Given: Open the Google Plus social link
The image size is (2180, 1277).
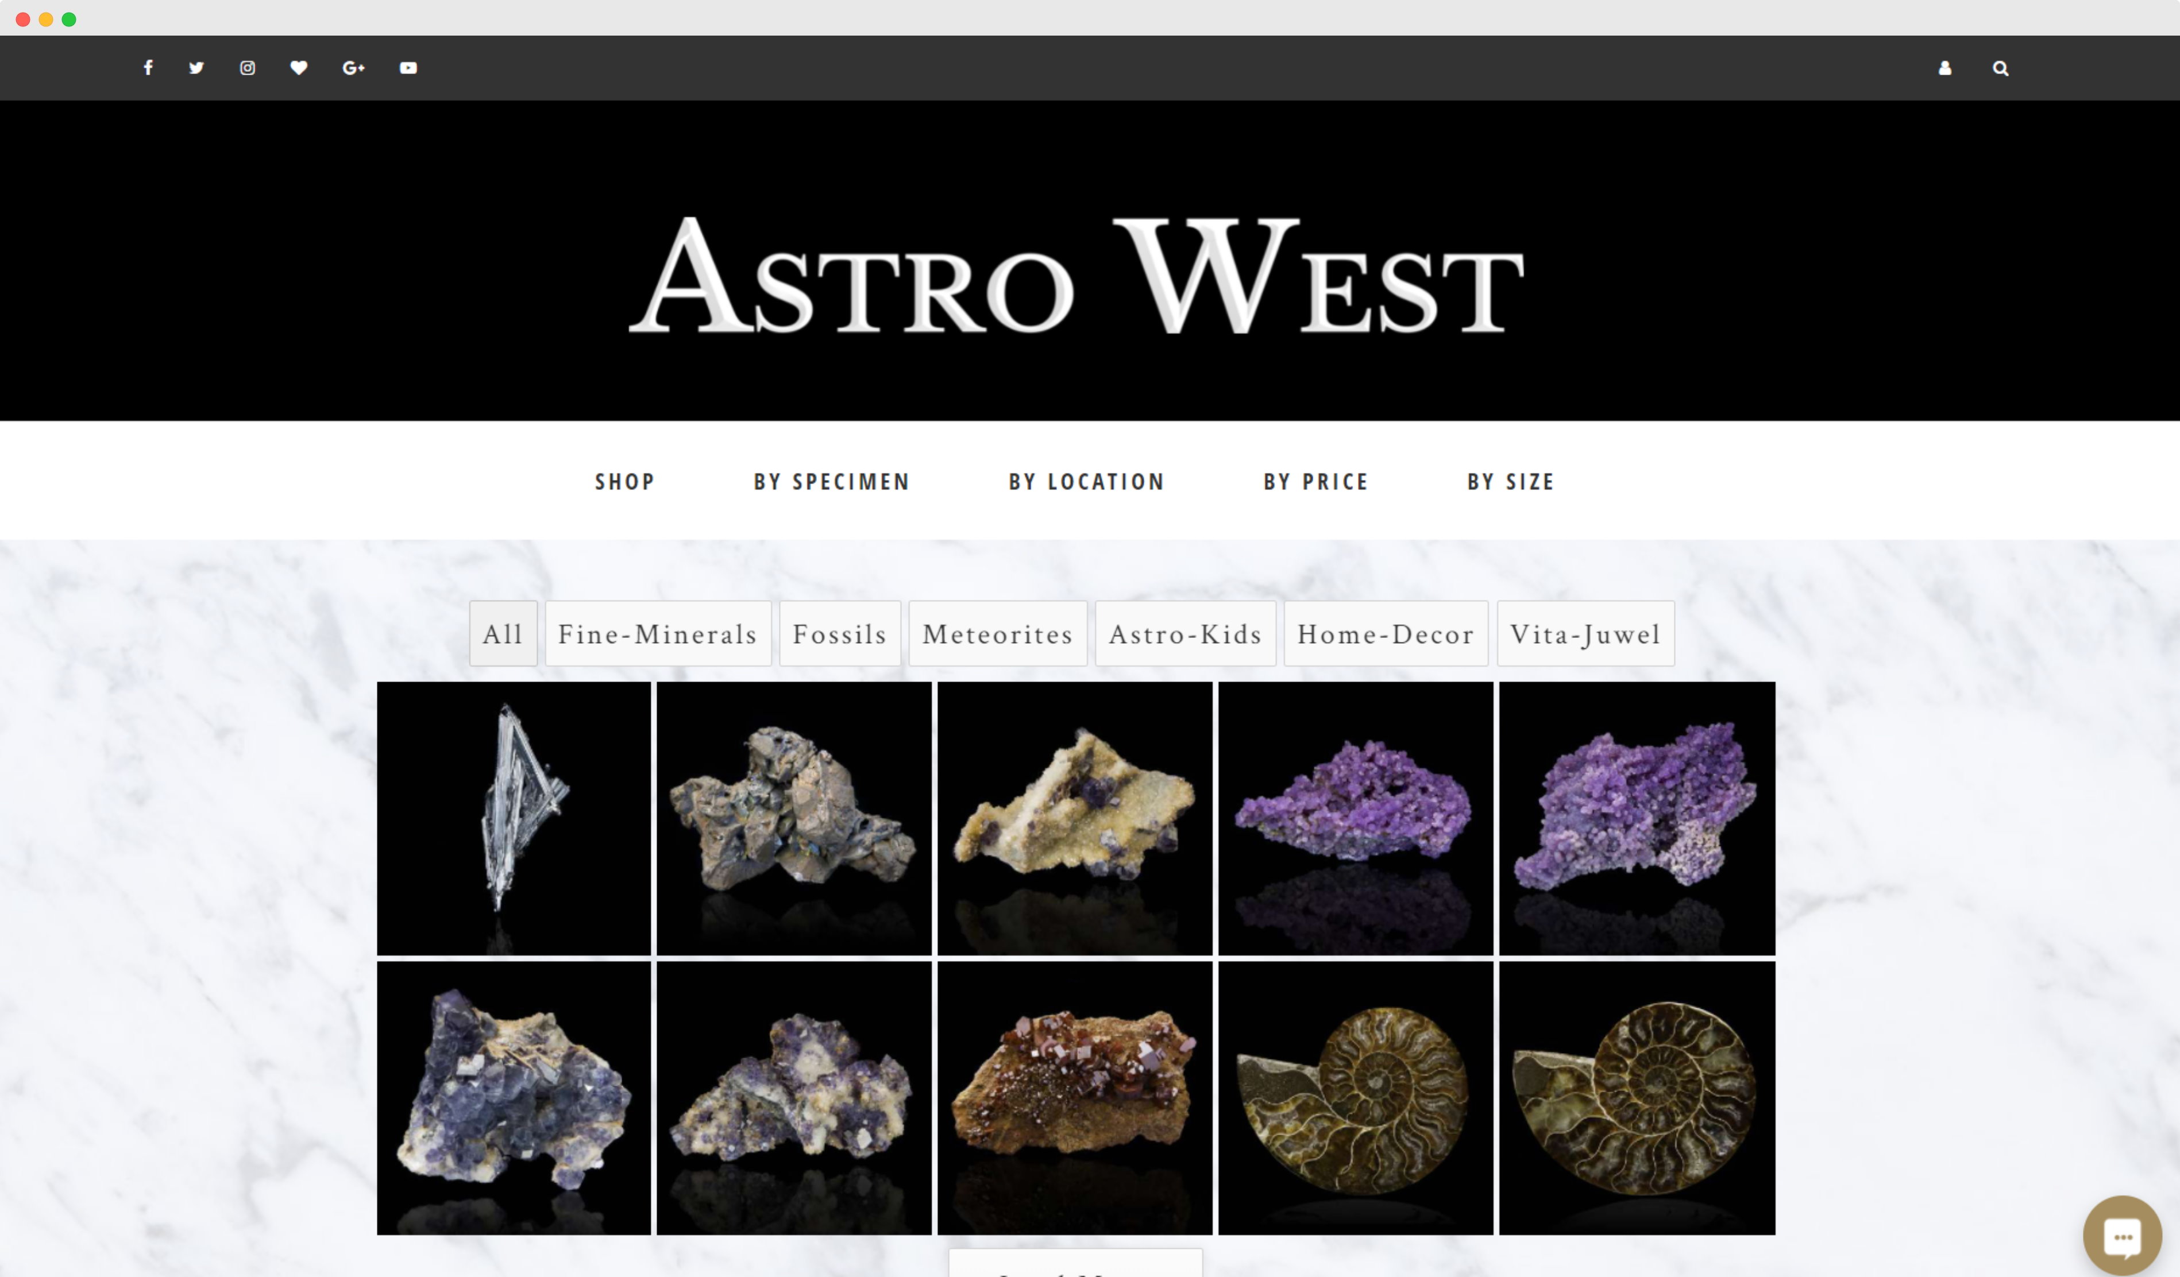Looking at the screenshot, I should pyautogui.click(x=353, y=67).
